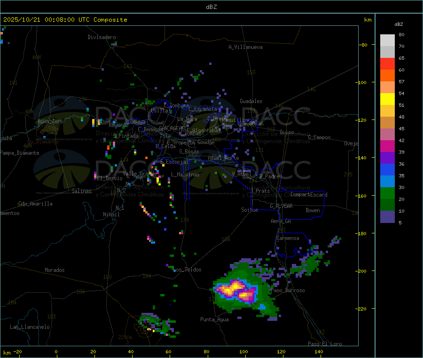Select the Lag.Llancanelo label

pyautogui.click(x=30, y=327)
